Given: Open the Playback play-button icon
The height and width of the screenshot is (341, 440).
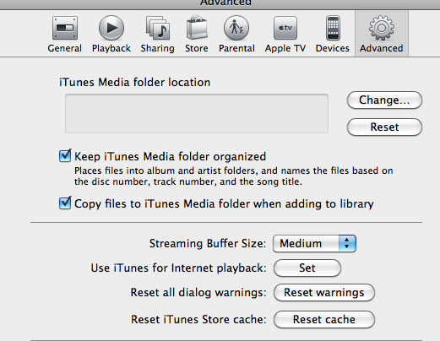Looking at the screenshot, I should pos(111,28).
